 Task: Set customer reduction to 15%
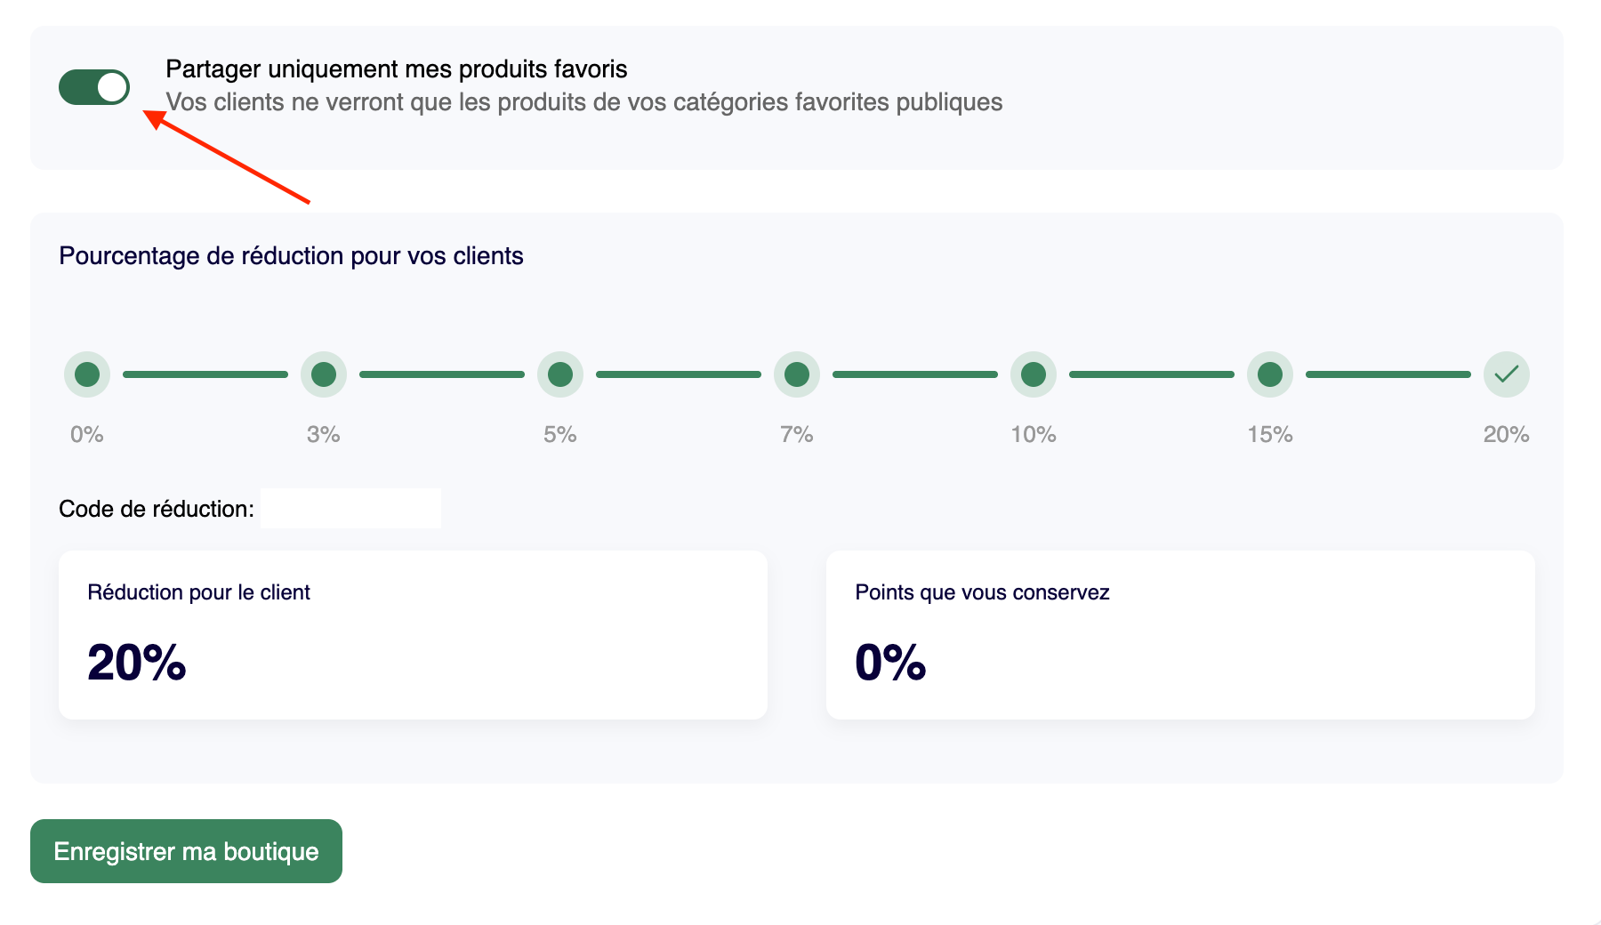[1270, 374]
